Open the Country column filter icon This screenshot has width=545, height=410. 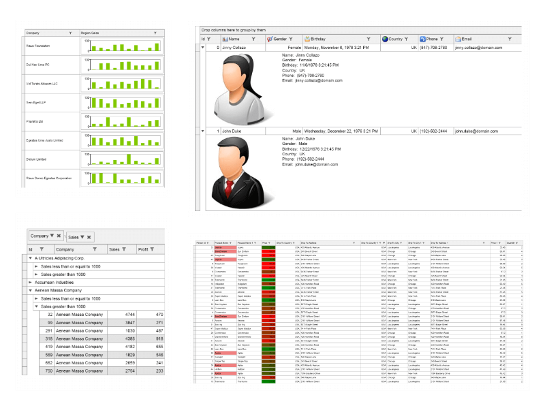(406, 40)
